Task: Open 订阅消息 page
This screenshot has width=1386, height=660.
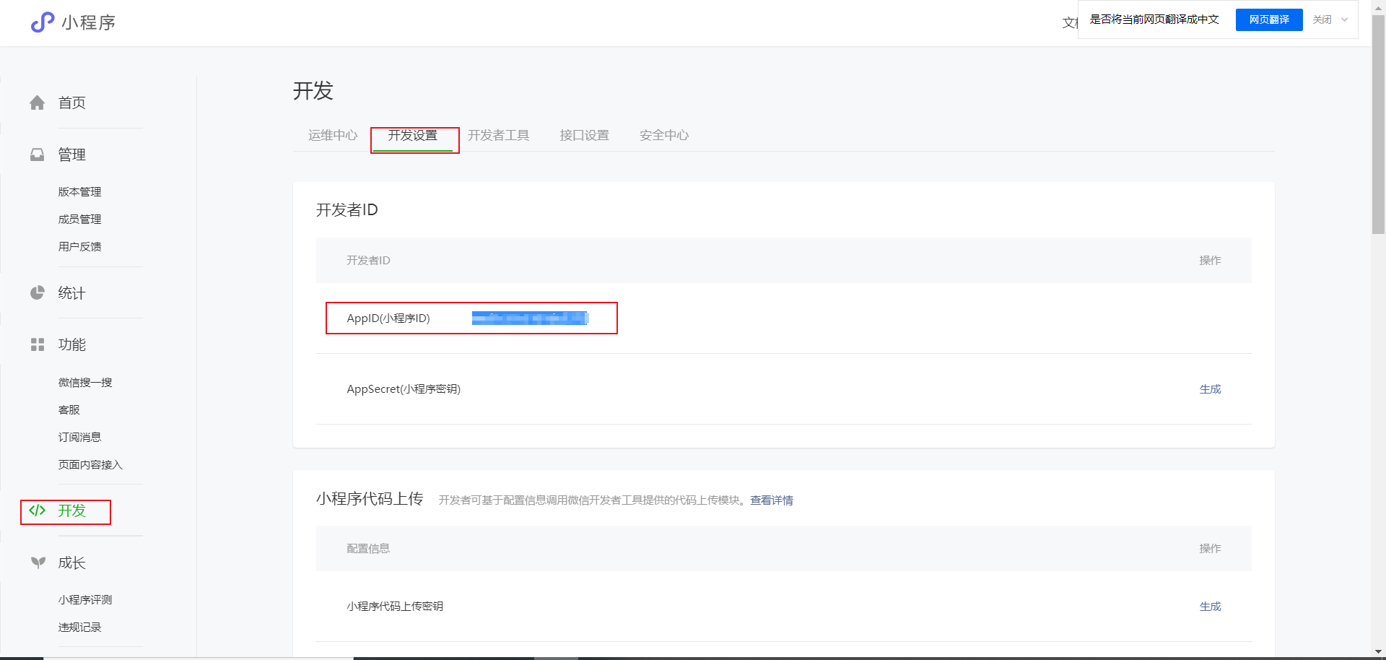Action: (x=80, y=437)
